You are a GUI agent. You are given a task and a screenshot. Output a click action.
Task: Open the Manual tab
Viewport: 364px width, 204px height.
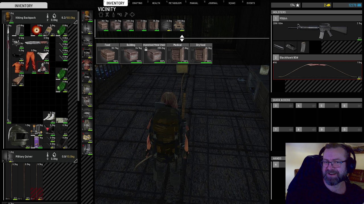point(194,3)
